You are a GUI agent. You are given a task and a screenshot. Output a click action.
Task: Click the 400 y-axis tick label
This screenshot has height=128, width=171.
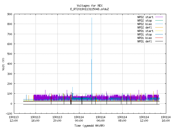pyautogui.click(x=10, y=64)
